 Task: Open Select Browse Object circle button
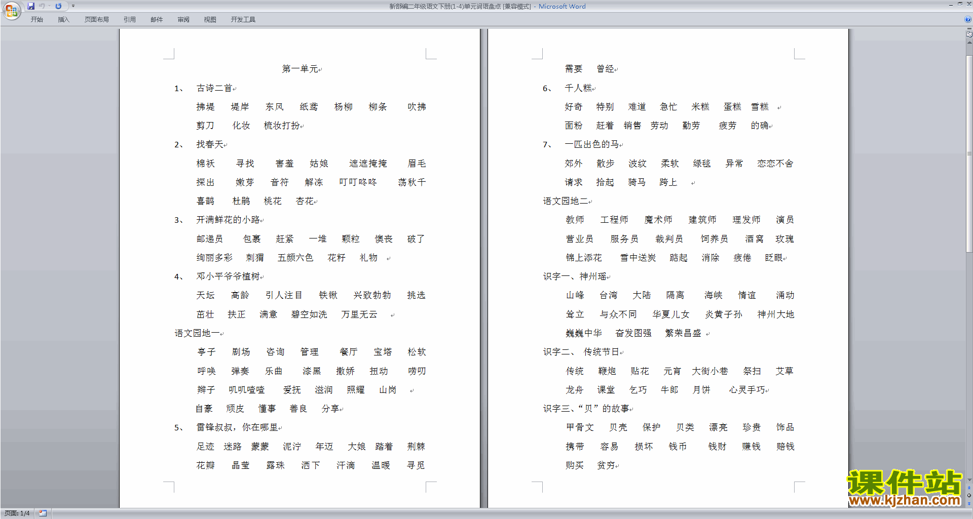(969, 496)
